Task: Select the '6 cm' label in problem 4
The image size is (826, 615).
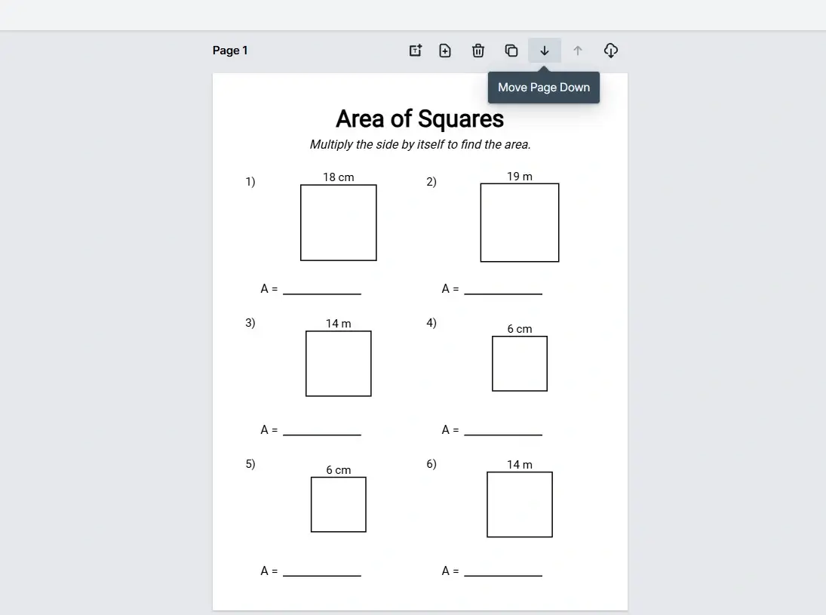Action: point(520,329)
